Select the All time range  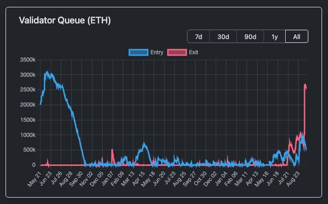point(297,37)
